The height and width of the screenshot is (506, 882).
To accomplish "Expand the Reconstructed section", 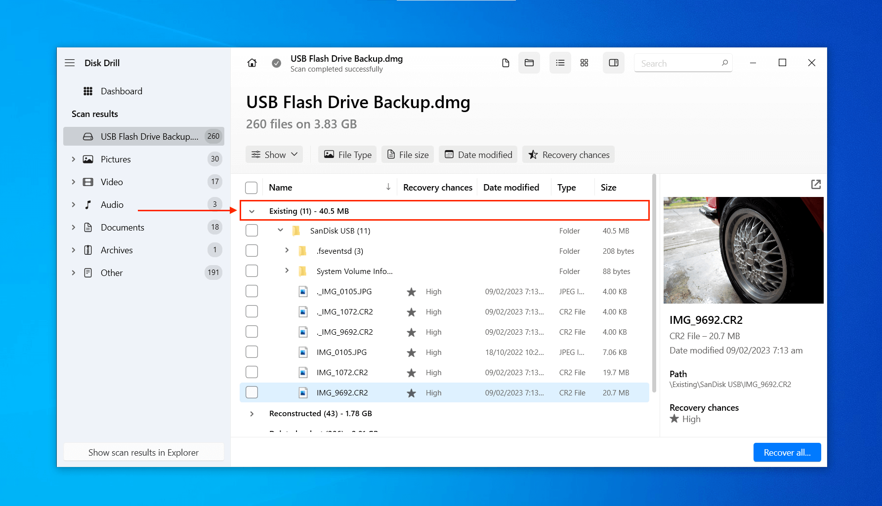I will pos(252,414).
